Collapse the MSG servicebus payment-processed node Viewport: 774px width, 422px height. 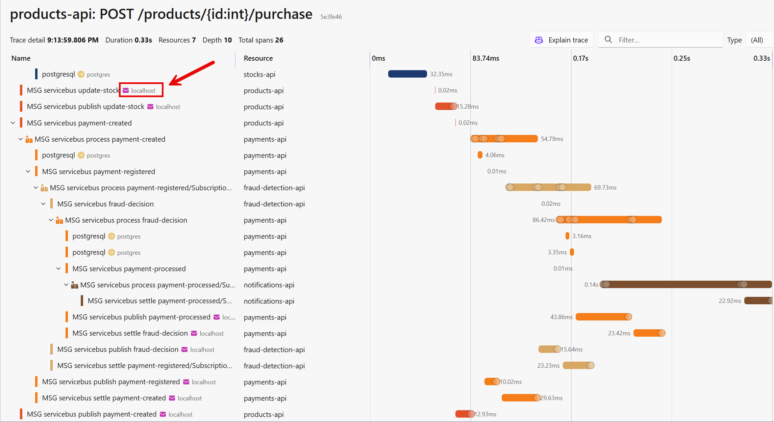(58, 269)
